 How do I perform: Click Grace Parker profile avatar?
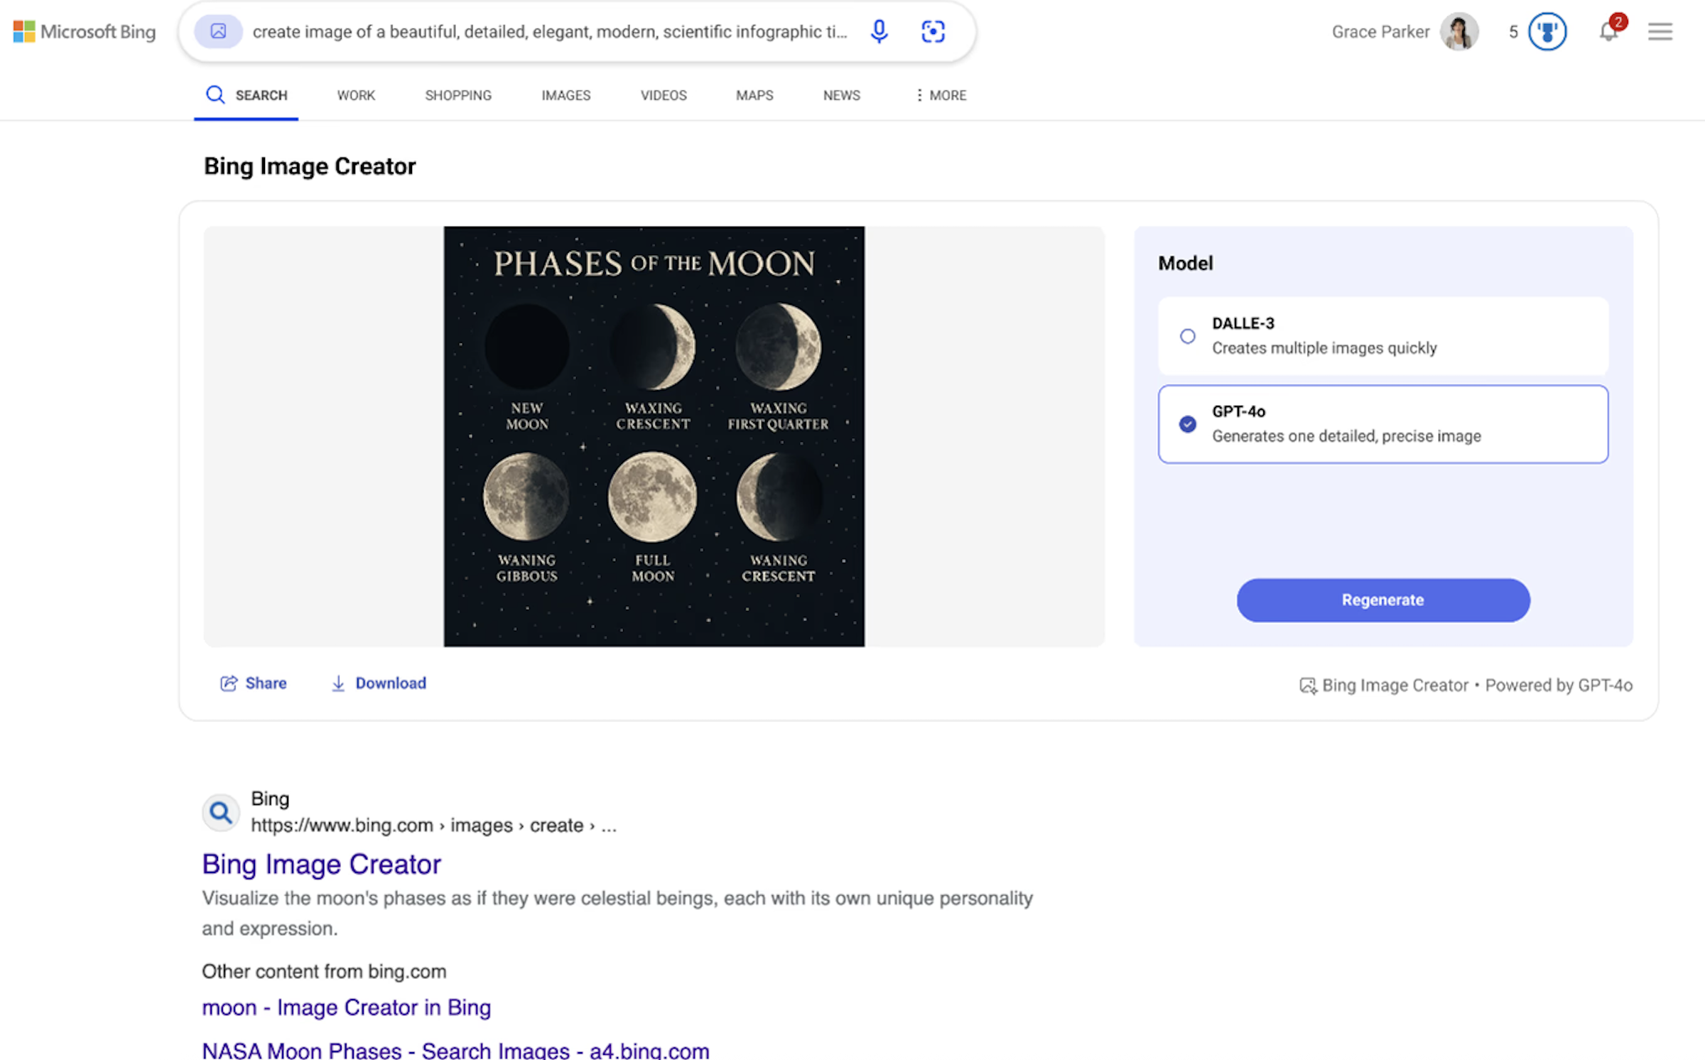tap(1458, 31)
